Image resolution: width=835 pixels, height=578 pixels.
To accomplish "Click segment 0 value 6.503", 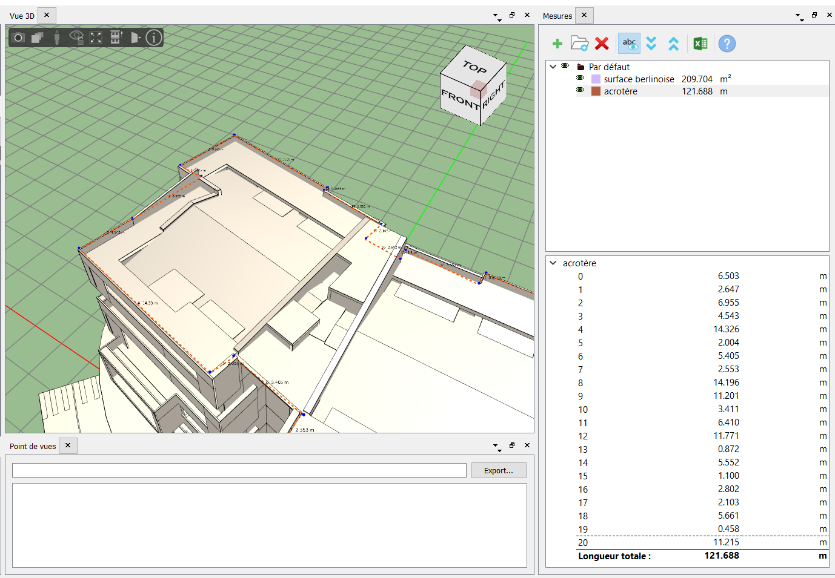I will (728, 276).
